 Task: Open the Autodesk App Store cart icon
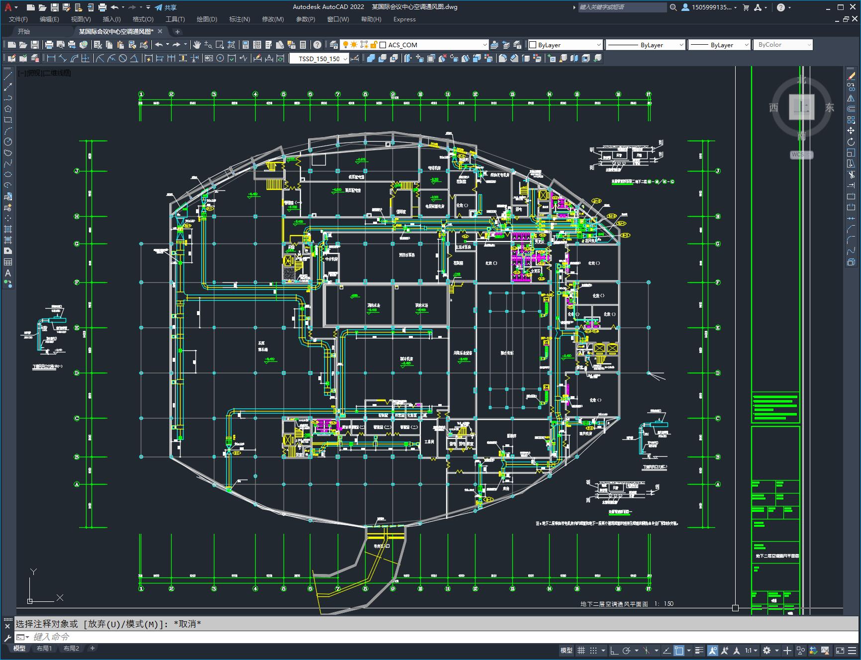[x=746, y=7]
